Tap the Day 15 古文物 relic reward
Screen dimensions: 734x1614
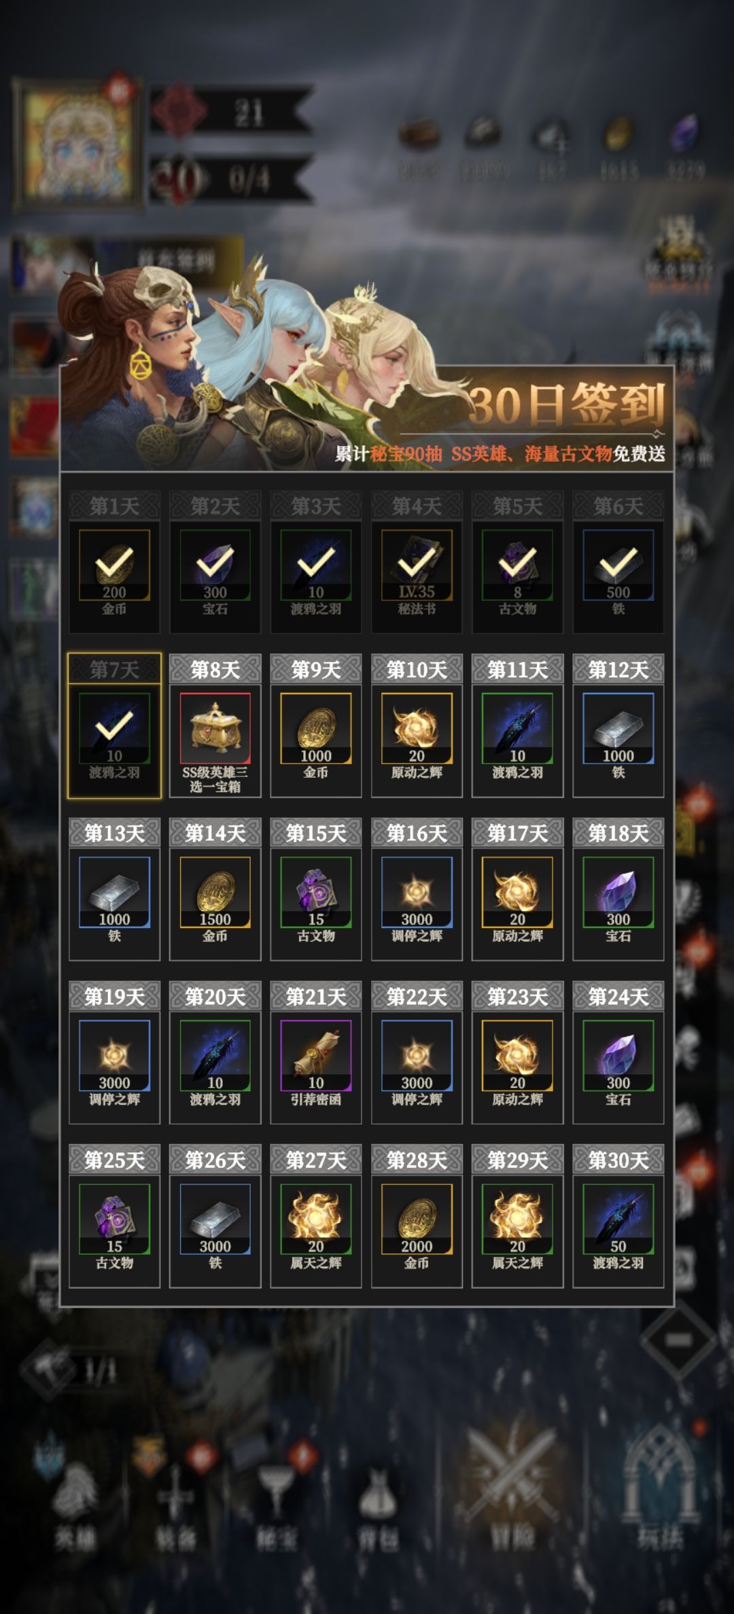(316, 892)
